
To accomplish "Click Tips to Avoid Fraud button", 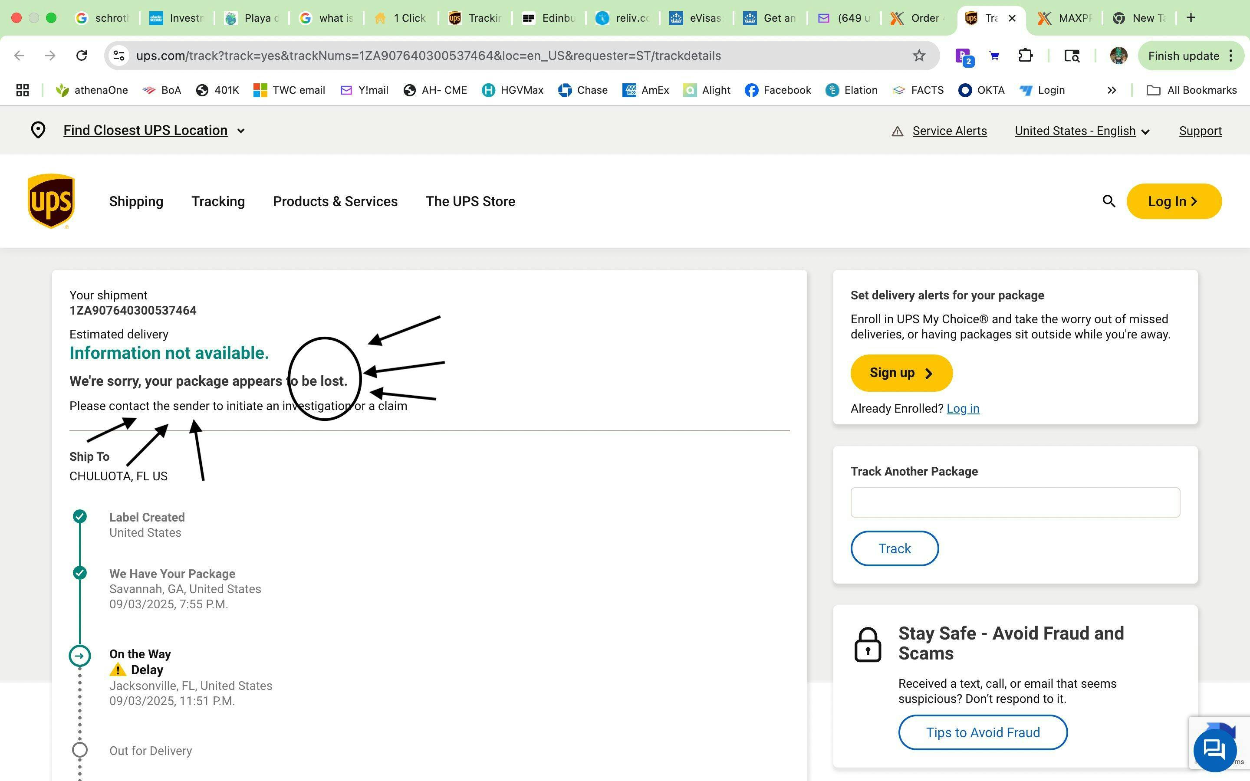I will click(x=983, y=732).
